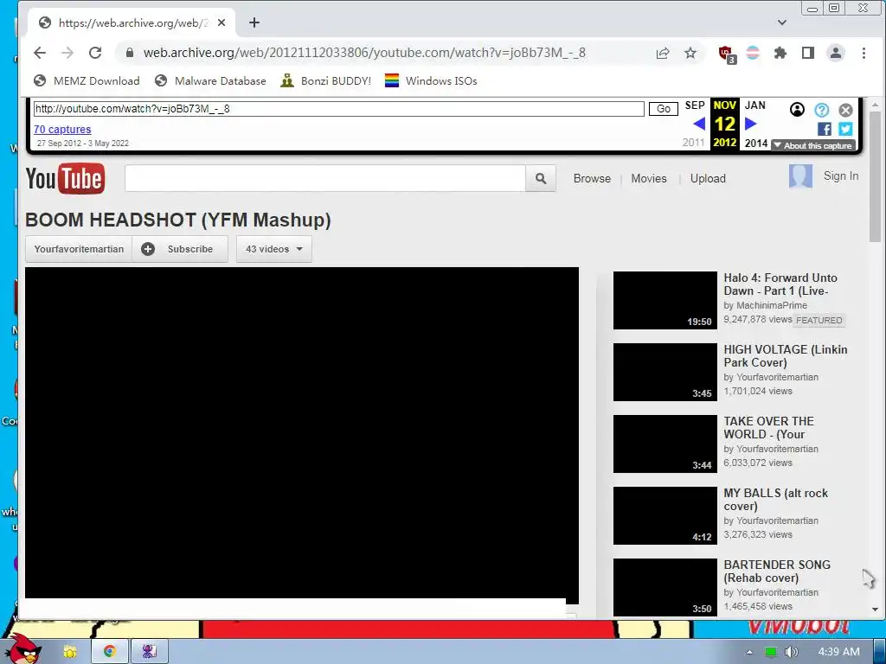This screenshot has height=664, width=886.
Task: Click the YouTube search box
Action: [325, 178]
